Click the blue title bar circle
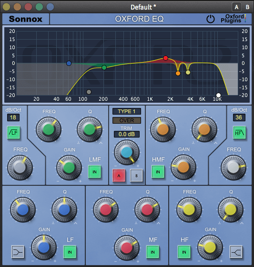 [x=50, y=7]
